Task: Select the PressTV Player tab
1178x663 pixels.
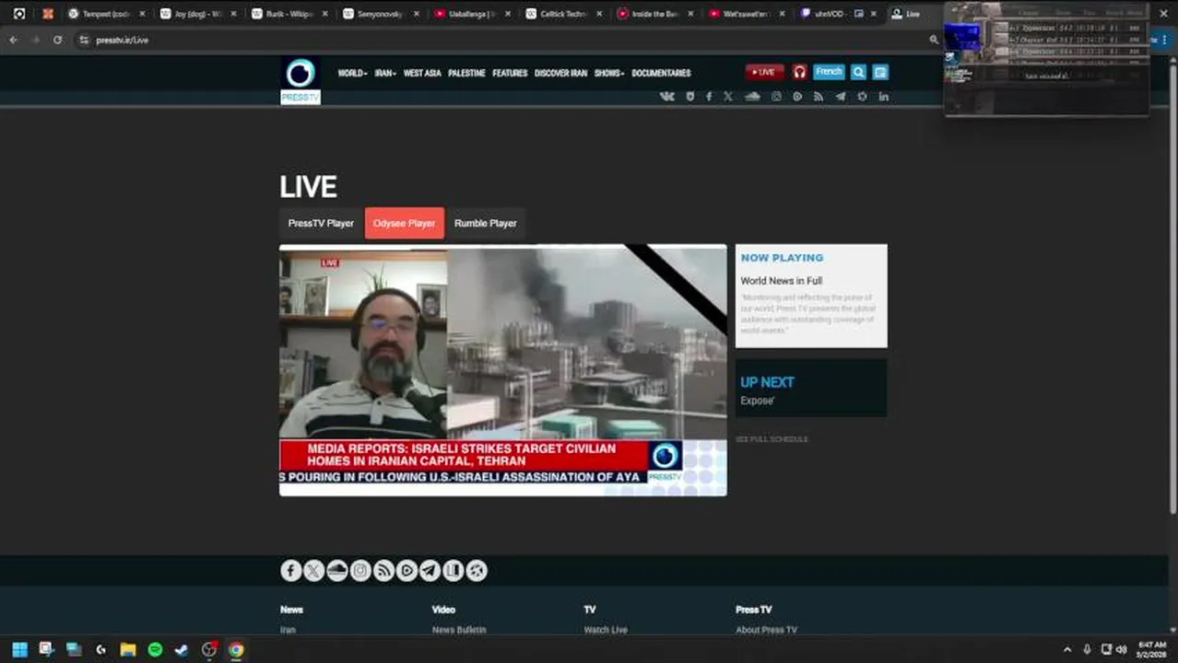Action: click(321, 224)
